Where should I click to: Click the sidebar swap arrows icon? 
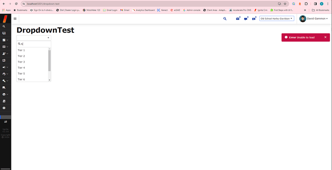(x=6, y=122)
